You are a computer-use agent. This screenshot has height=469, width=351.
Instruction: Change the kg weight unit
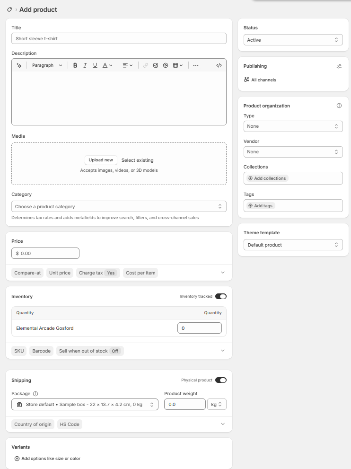[x=217, y=404]
